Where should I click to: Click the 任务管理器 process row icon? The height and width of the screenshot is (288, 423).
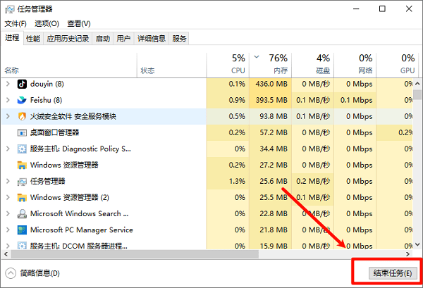[x=22, y=181]
